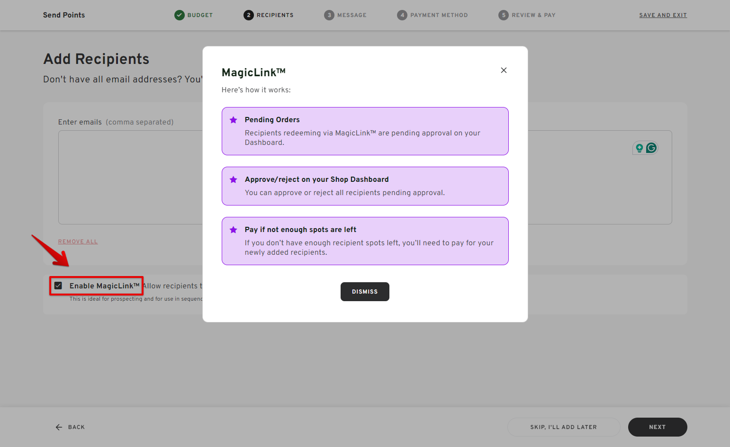Open the Save and Exit link
730x447 pixels.
(663, 15)
